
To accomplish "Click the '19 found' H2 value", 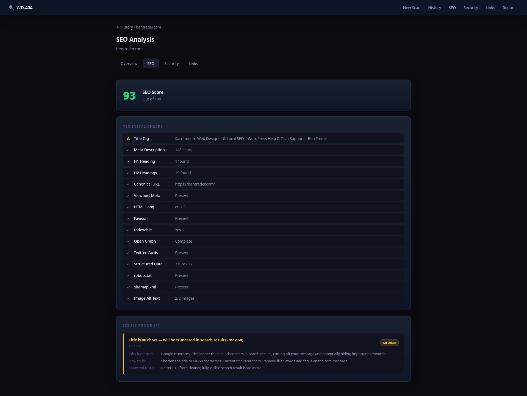I will tap(183, 173).
